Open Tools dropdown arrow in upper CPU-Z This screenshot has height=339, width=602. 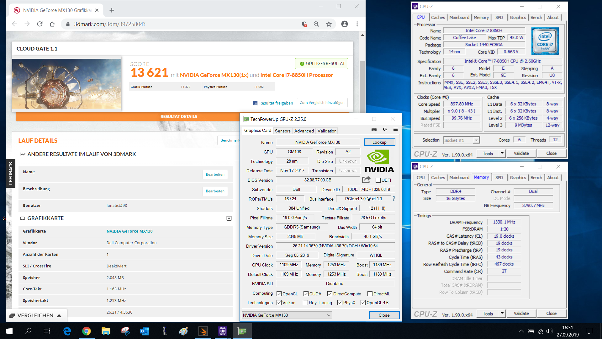(502, 153)
